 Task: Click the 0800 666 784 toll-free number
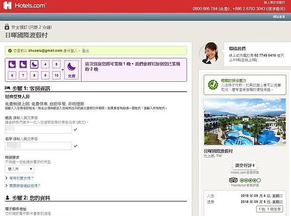pyautogui.click(x=205, y=9)
